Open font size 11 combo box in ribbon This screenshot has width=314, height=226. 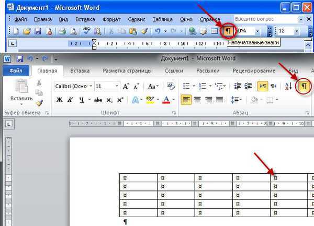(x=107, y=86)
